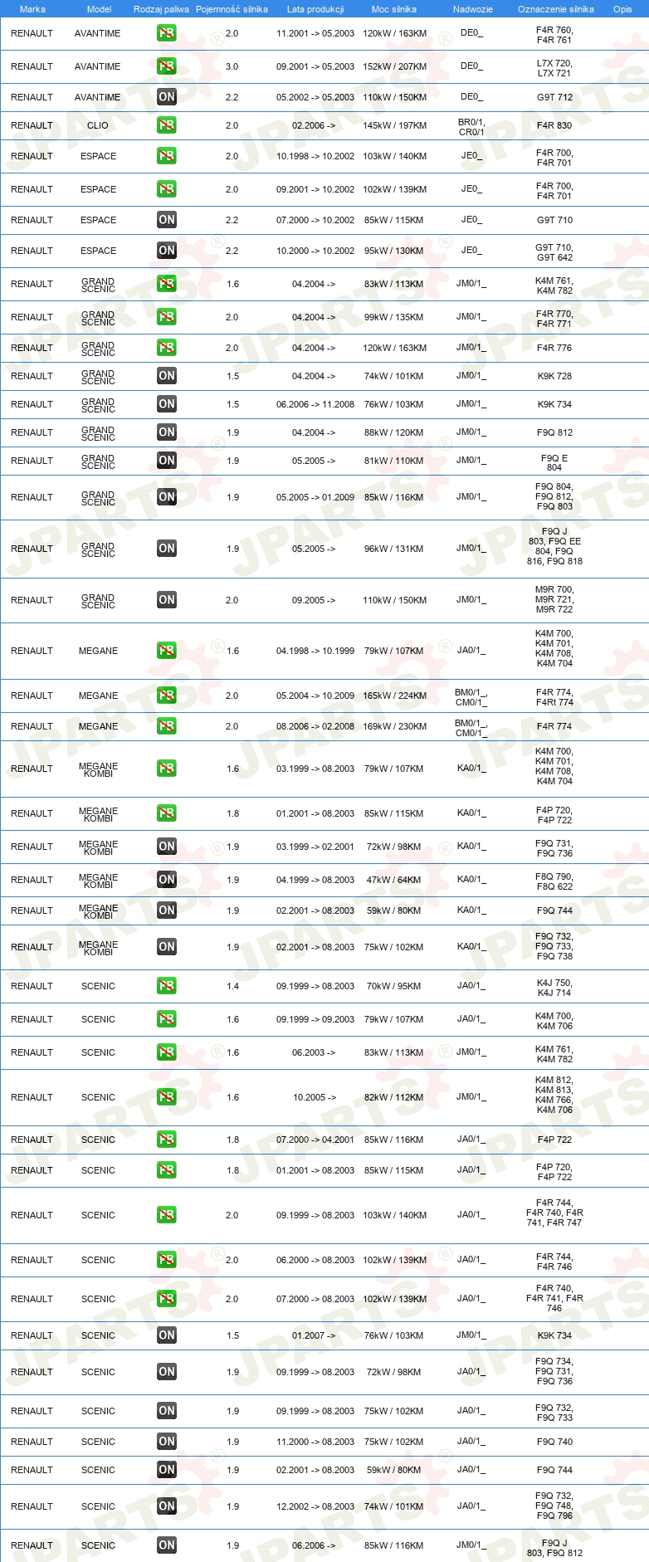Click the "05.2004 -> 10.2009" production years cell
The height and width of the screenshot is (1562, 649).
tap(315, 696)
